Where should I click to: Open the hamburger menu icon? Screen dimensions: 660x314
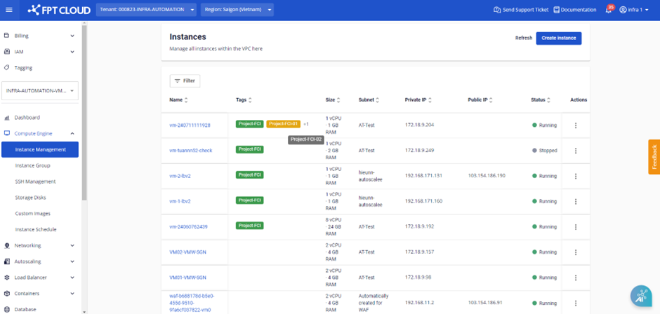(10, 10)
